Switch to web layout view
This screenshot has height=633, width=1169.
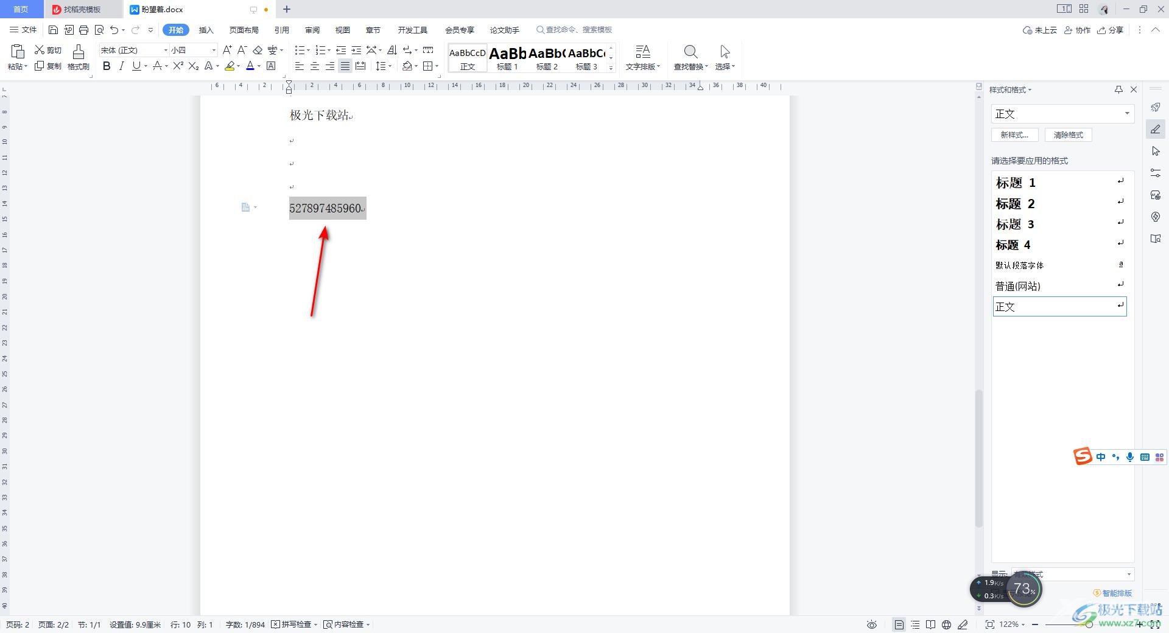tap(946, 624)
